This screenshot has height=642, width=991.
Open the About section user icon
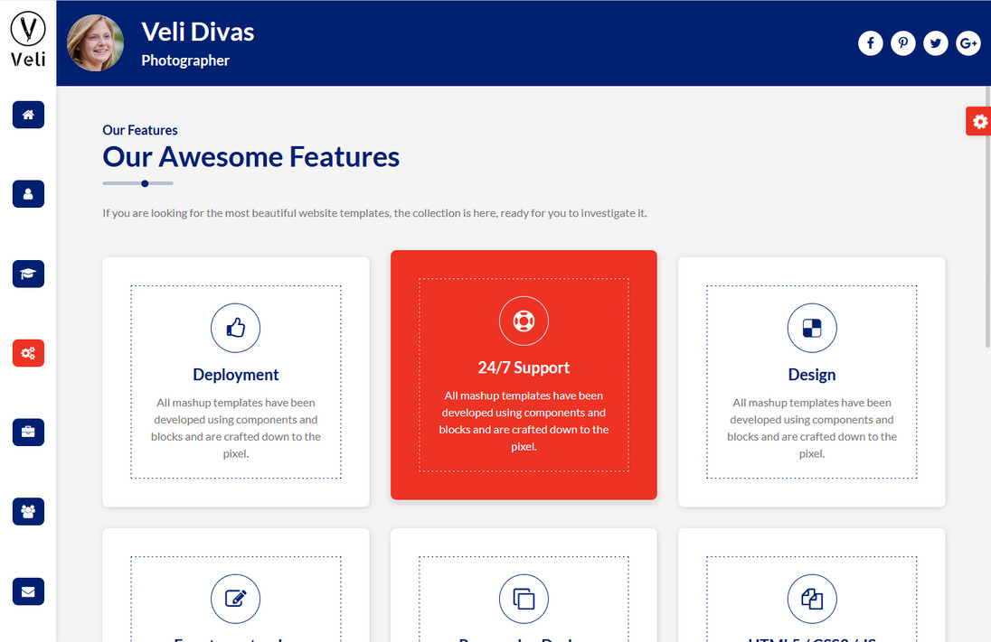point(28,194)
